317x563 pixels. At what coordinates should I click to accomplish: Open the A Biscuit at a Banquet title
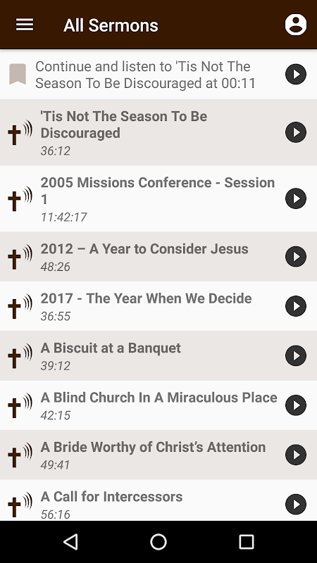tap(111, 348)
